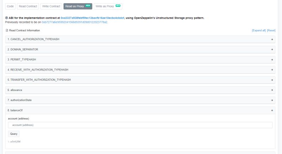This screenshot has height=154, width=282.
Task: Click the Reset link
Action: click(x=271, y=31)
